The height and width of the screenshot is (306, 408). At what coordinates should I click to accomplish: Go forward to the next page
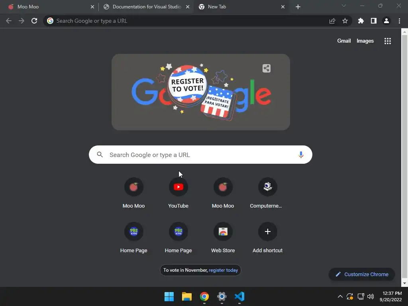pos(22,21)
